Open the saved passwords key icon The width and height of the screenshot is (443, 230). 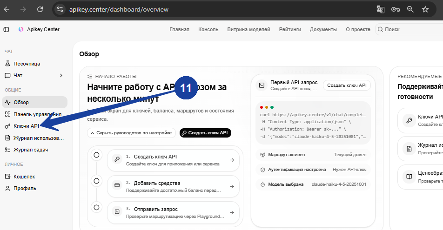pyautogui.click(x=395, y=9)
